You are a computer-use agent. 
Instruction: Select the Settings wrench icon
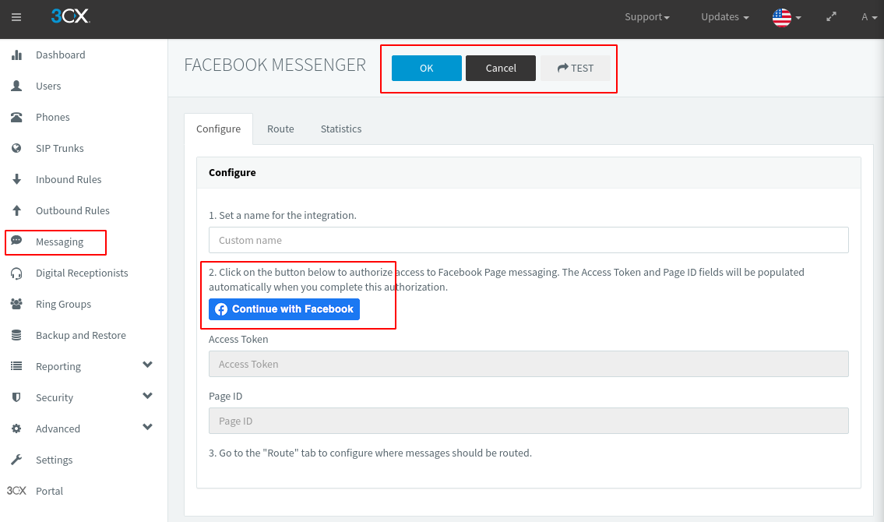[16, 460]
